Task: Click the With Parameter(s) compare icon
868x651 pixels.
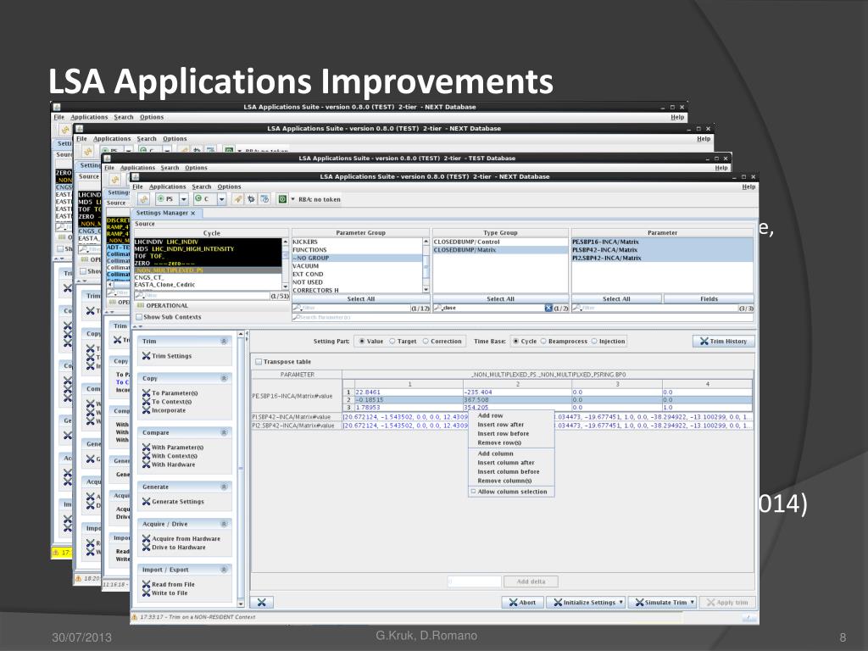Action: click(x=146, y=448)
